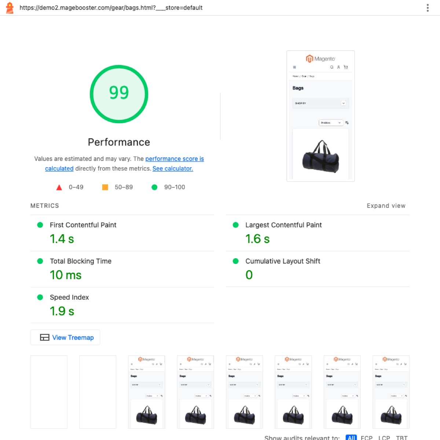Click the "1.4 s" metric value

[x=62, y=239]
